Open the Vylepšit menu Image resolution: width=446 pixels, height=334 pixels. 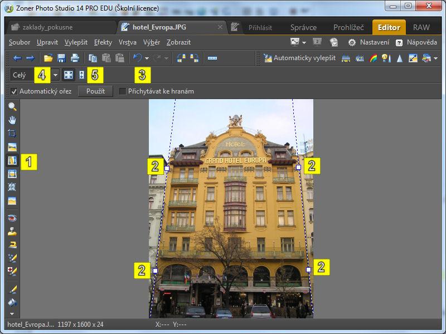click(76, 42)
